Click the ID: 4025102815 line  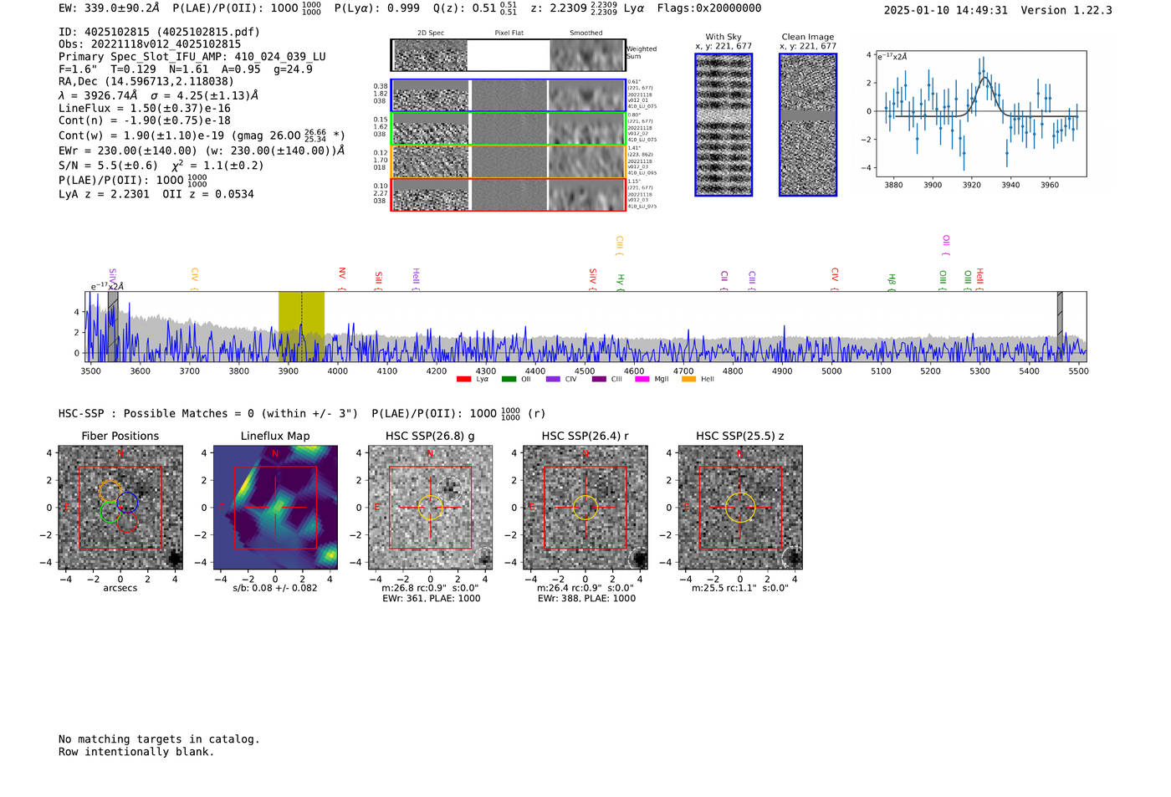point(159,32)
